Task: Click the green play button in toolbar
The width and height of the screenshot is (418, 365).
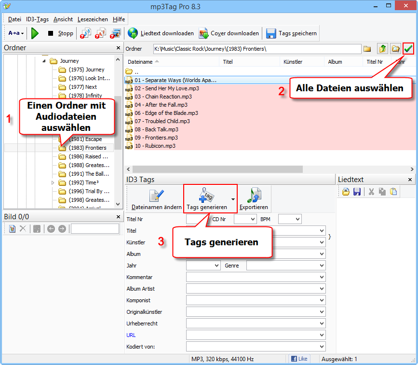Action: pos(35,33)
